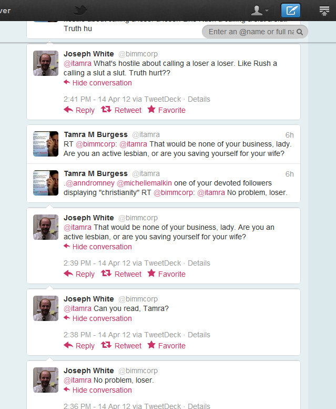This screenshot has height=409, width=336.
Task: Hide conversation under 'No problem, loser' tweet
Action: [98, 390]
